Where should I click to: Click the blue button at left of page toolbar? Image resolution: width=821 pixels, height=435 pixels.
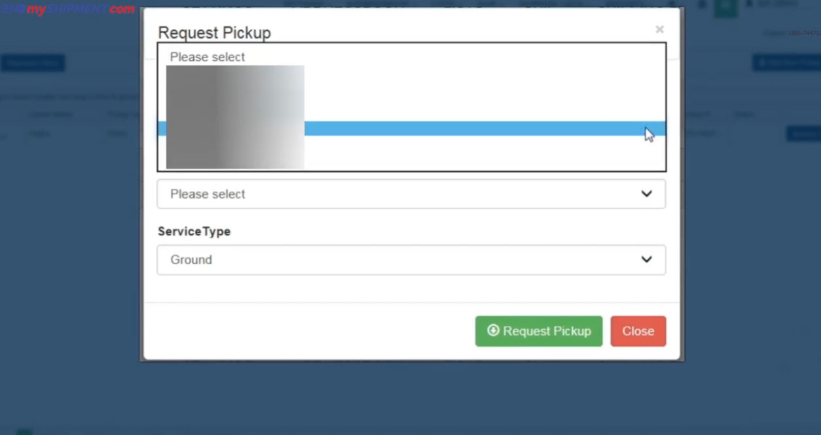(x=33, y=63)
